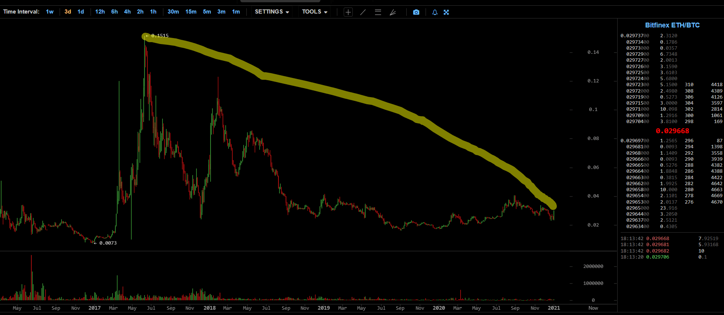Set chart interval to 4h
The width and height of the screenshot is (724, 315).
[x=128, y=12]
